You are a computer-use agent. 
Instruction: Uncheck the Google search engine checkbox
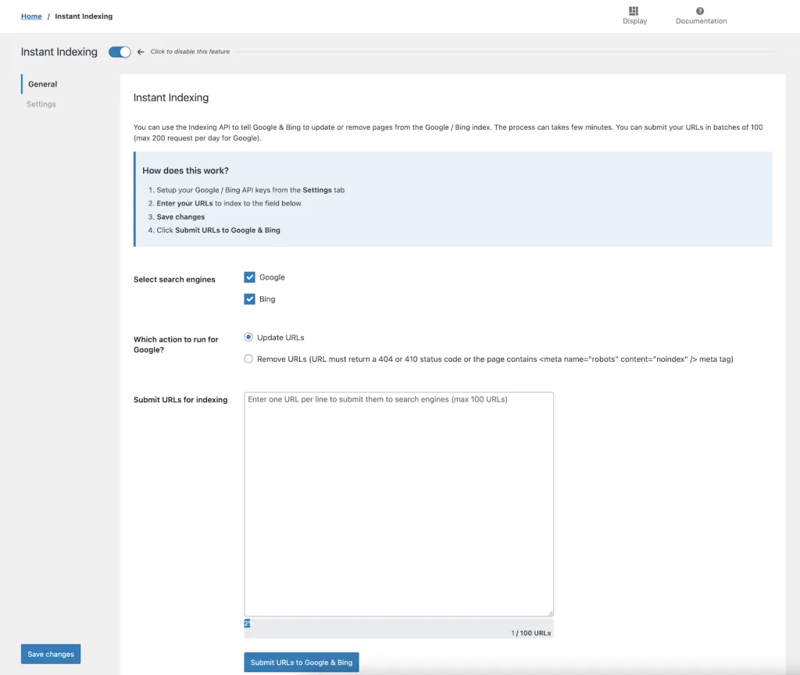(250, 277)
